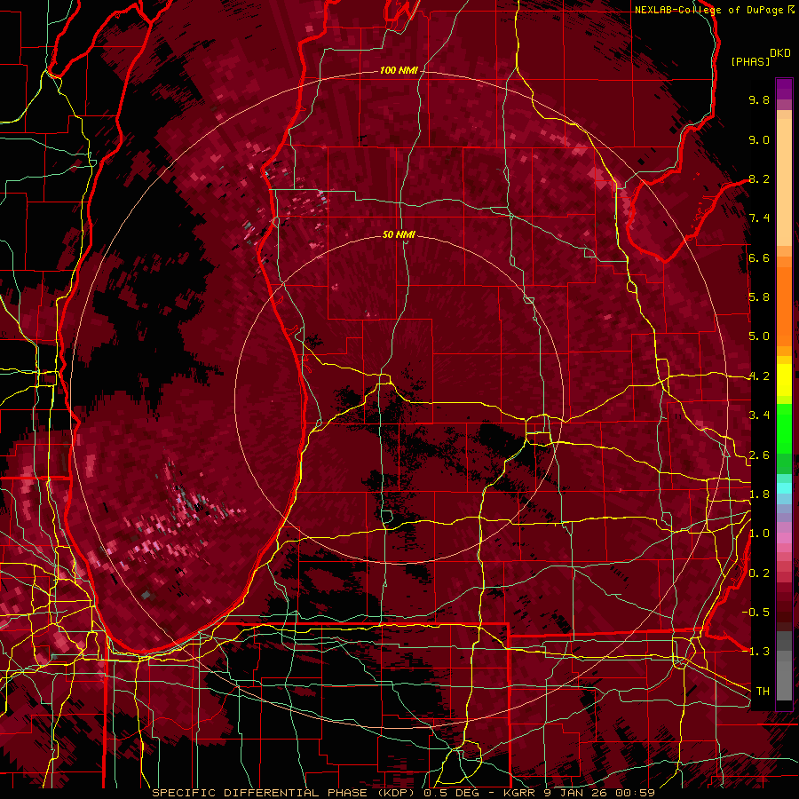Pick the purple segment atop the color bar

[784, 90]
